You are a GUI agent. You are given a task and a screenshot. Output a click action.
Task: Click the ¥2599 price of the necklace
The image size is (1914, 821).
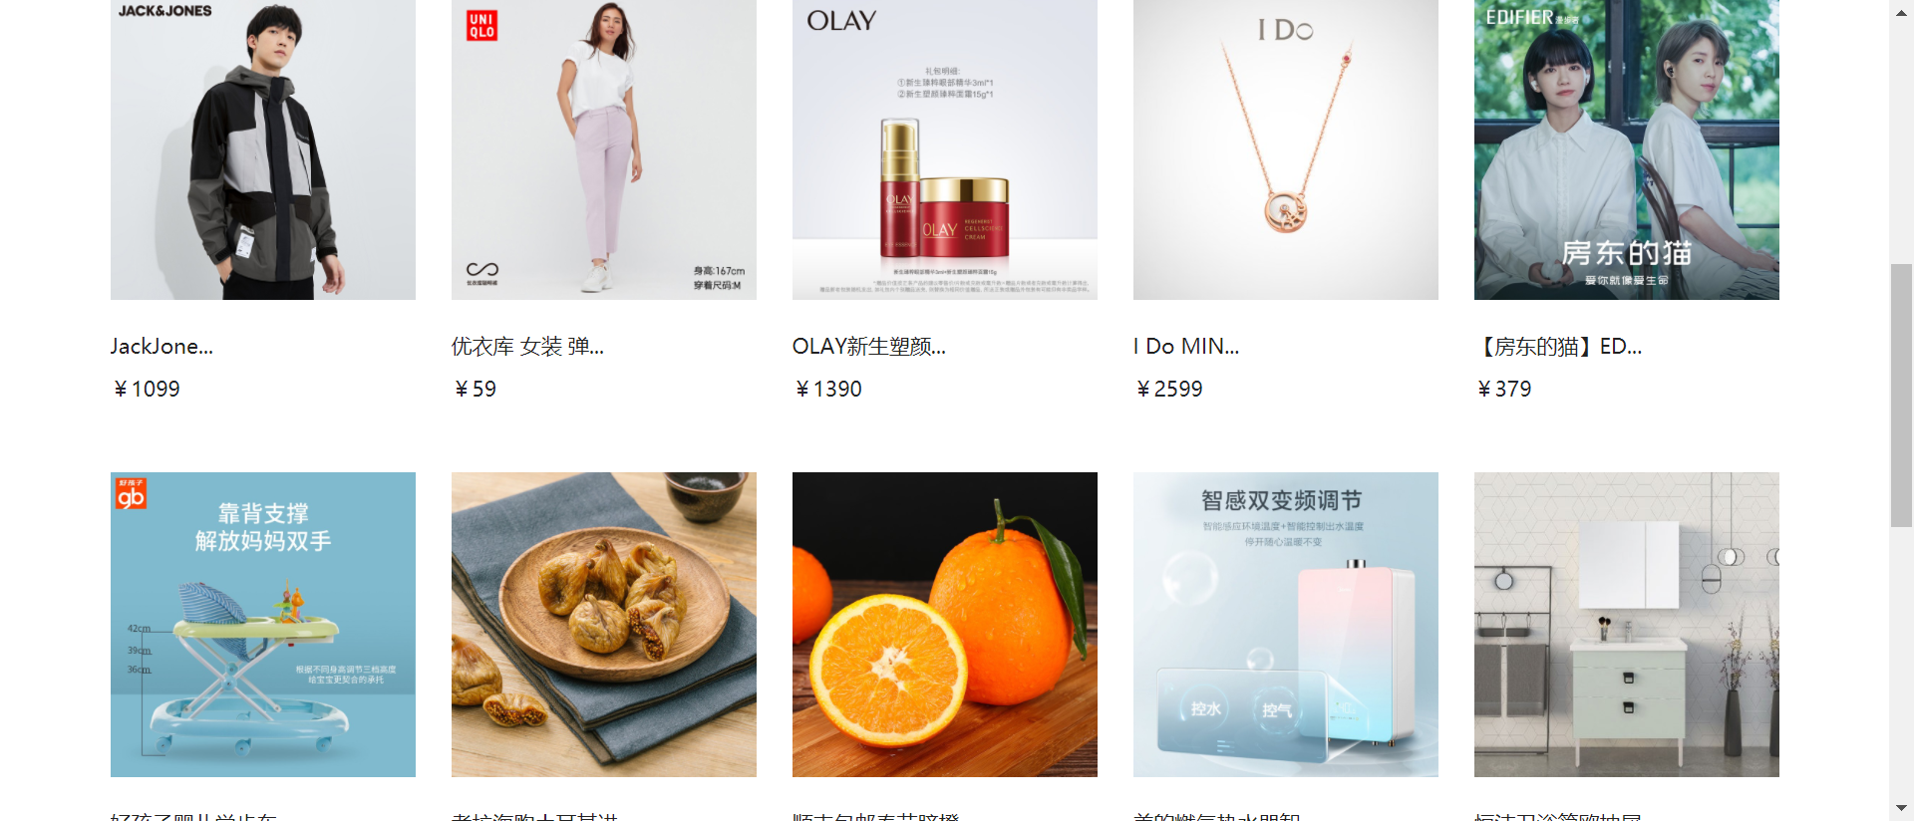pos(1169,389)
